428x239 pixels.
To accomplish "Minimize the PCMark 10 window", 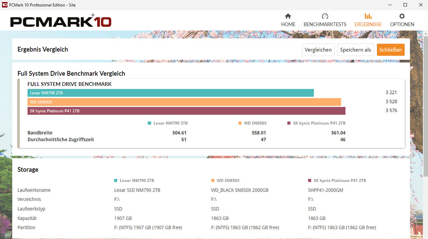I will (389, 5).
